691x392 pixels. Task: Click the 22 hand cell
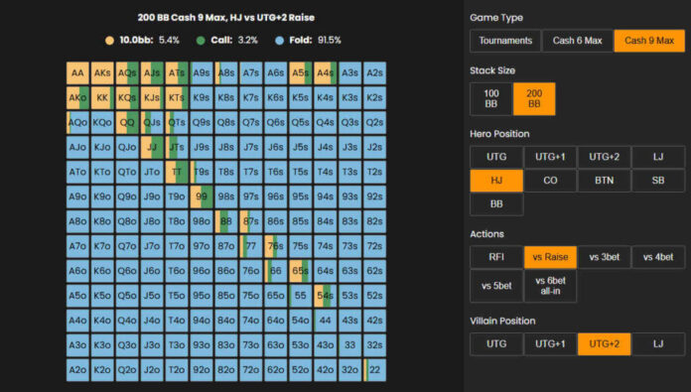point(374,369)
